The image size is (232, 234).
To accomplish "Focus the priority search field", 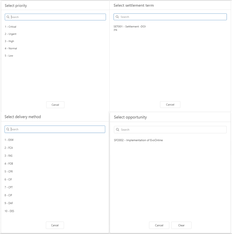I will (x=57, y=17).
